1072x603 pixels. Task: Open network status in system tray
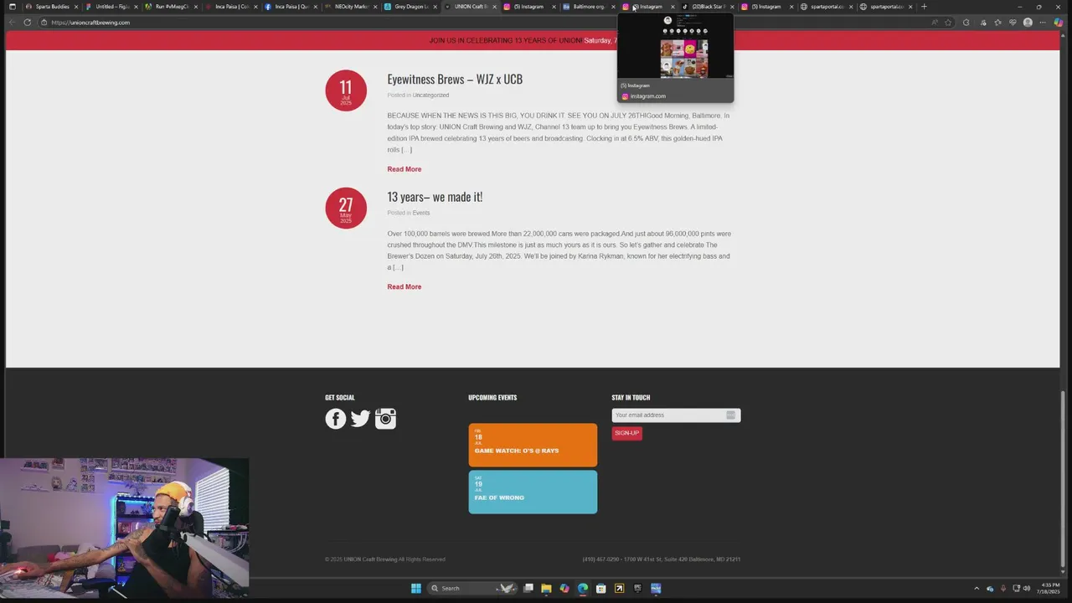tap(1016, 588)
